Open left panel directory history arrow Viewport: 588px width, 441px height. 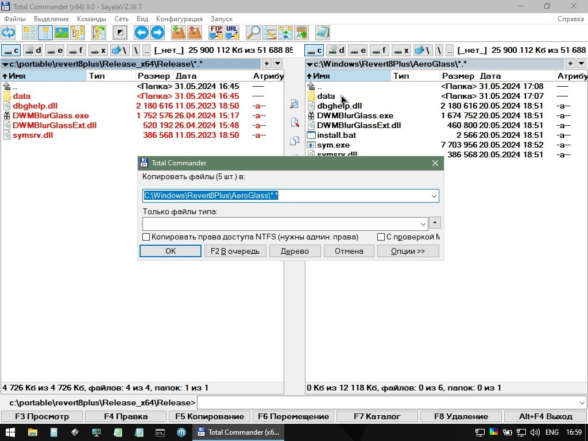(x=278, y=64)
